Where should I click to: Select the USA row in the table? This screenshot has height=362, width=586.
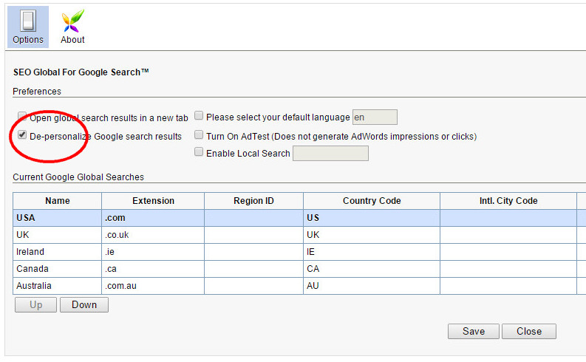tap(296, 218)
